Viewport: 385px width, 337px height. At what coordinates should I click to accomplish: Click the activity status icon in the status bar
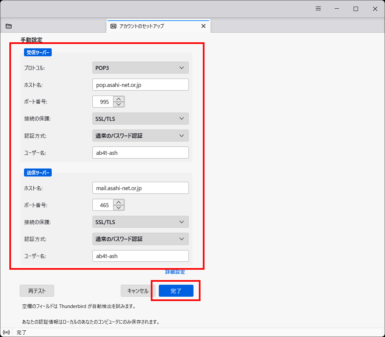6,332
